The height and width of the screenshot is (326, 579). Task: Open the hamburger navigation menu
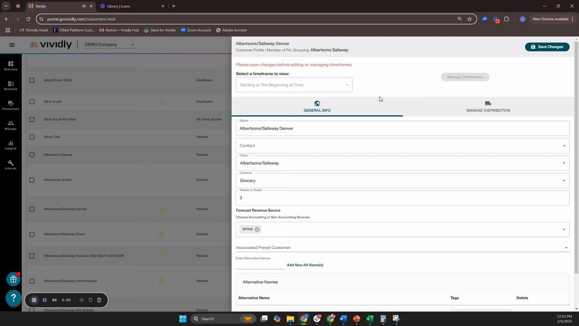click(x=12, y=45)
